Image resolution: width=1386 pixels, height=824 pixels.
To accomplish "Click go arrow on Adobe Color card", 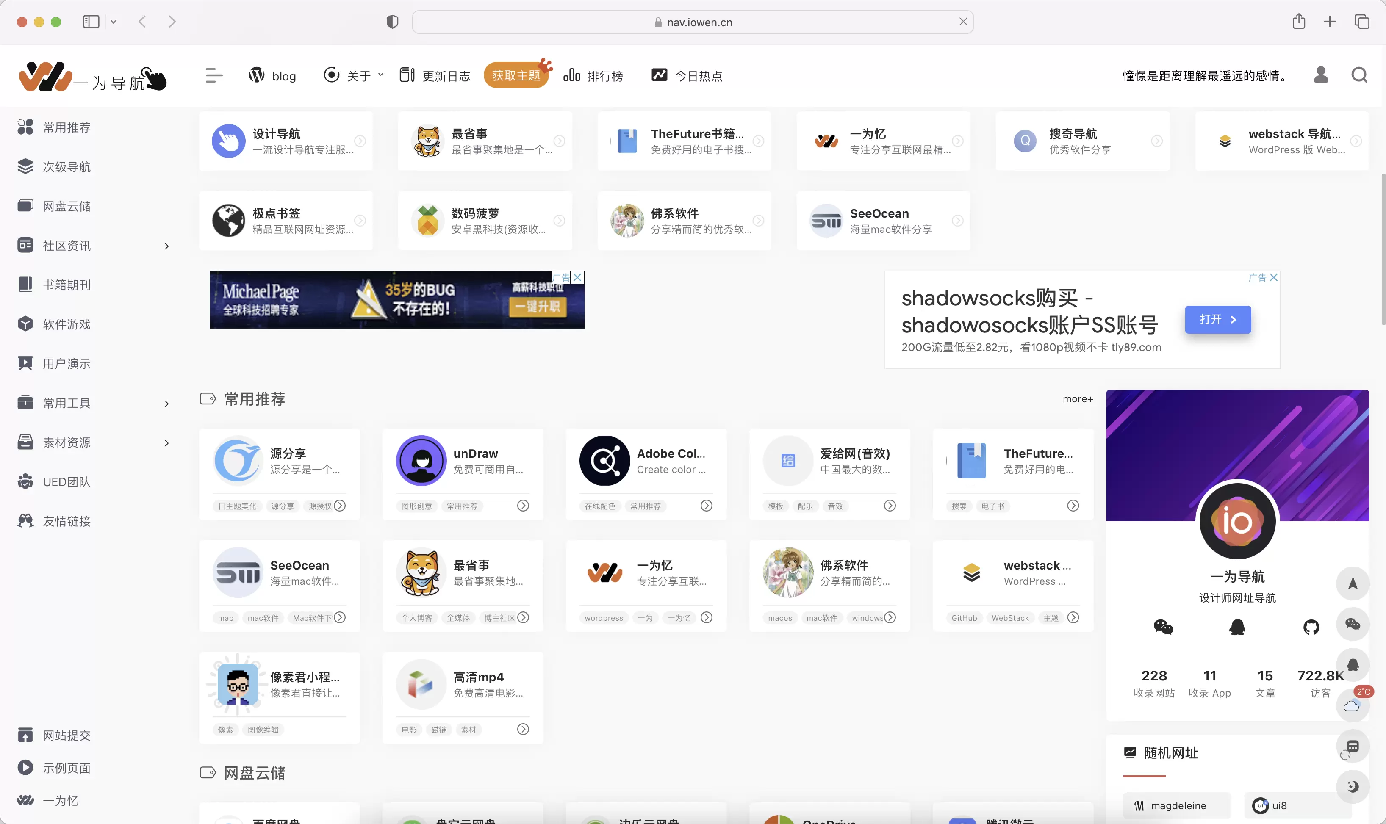I will click(706, 505).
